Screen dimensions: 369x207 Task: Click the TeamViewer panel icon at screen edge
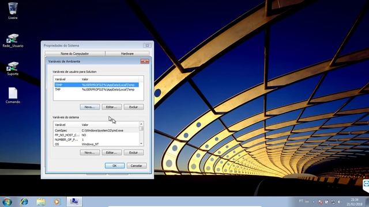(366, 183)
